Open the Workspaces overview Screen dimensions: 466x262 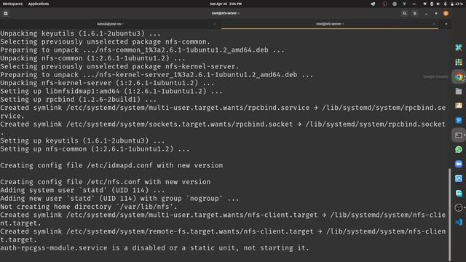coord(12,4)
